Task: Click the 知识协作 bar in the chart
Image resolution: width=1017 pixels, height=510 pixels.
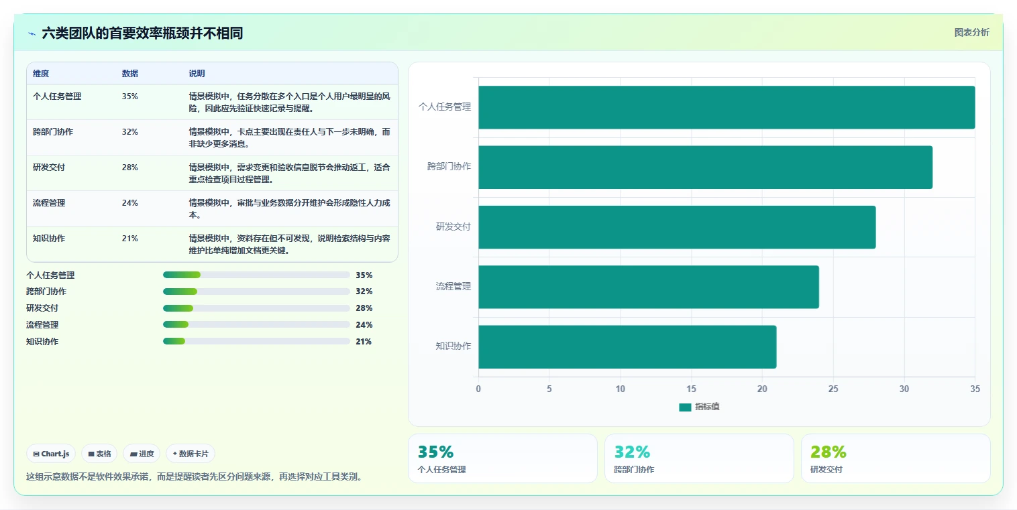Action: 627,346
